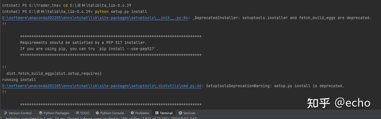Screen dimensions: 381x119
Task: Click the 知乎 @echo watermark
Action: point(339,103)
